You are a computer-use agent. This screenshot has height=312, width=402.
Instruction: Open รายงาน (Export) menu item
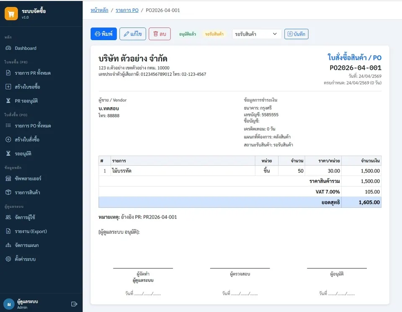(41, 231)
